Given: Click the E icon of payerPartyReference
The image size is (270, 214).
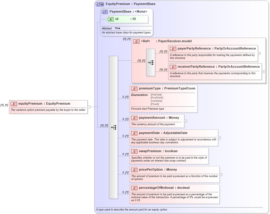Looking at the screenshot, I should tap(173, 49).
